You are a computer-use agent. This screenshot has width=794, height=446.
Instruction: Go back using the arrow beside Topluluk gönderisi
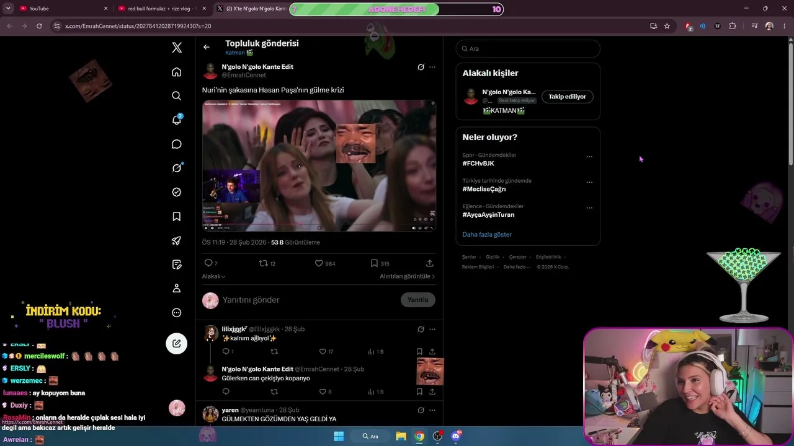coord(207,47)
